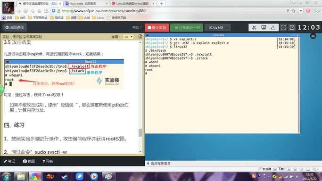Open the Q&A question tab
This screenshot has height=181, width=322.
point(48,161)
